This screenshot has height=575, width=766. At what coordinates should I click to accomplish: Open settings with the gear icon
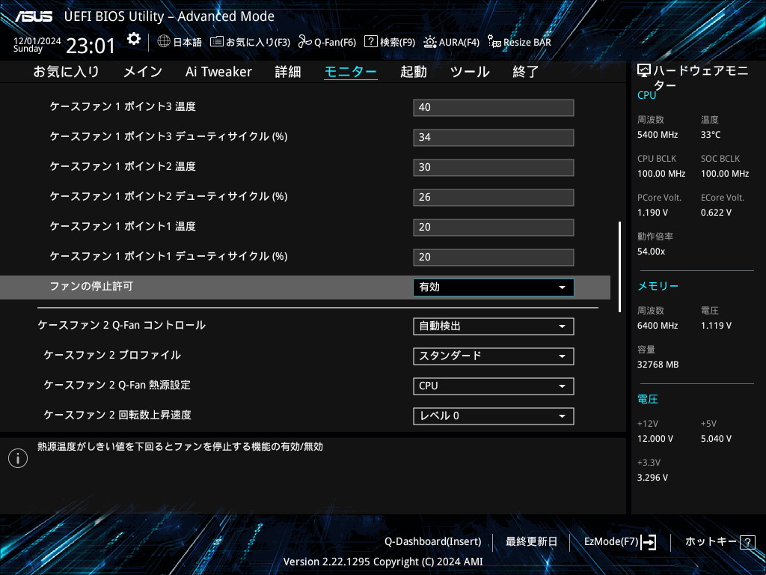(x=133, y=39)
